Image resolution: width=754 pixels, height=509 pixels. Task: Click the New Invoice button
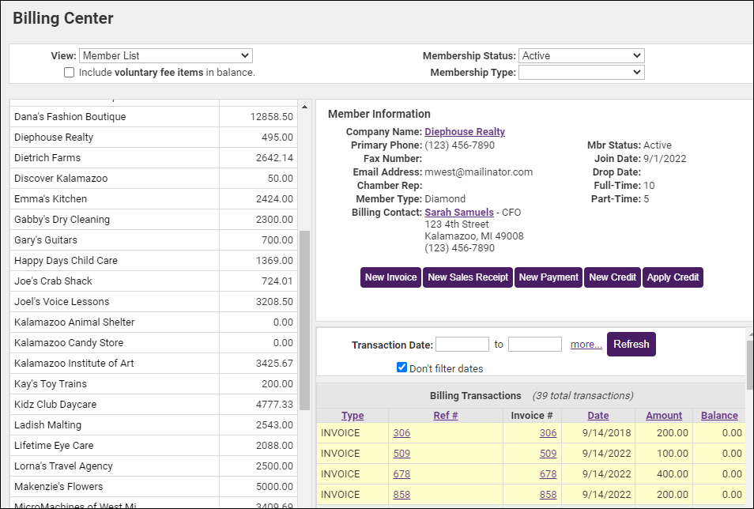pos(390,277)
